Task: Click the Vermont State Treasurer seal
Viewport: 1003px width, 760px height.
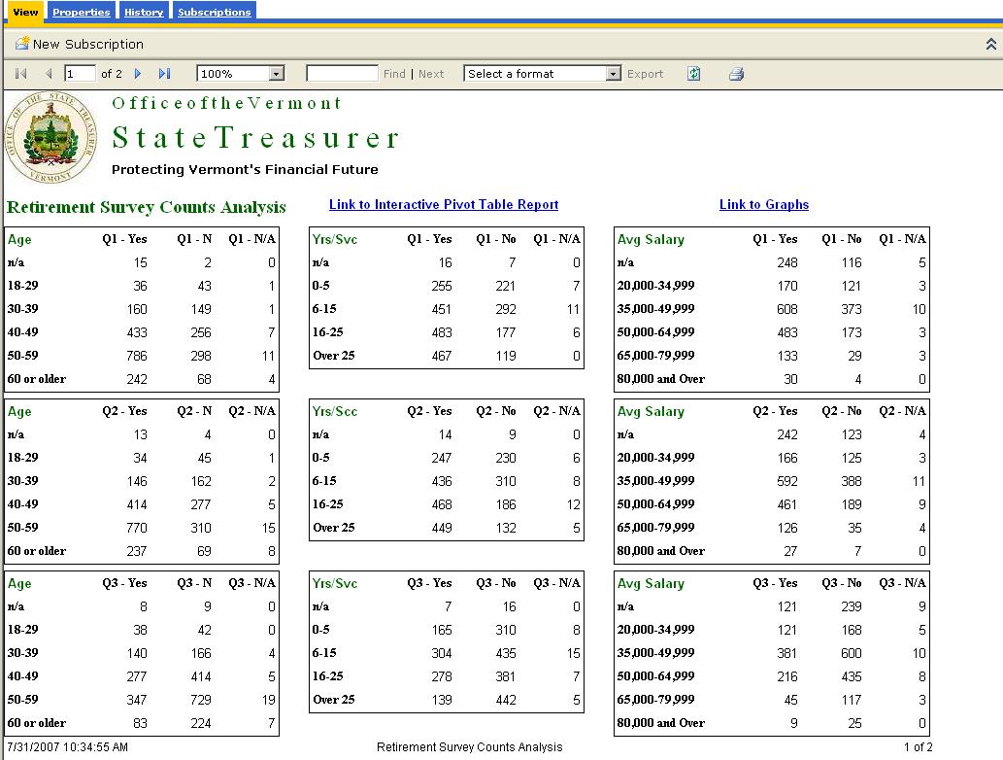Action: pos(51,138)
